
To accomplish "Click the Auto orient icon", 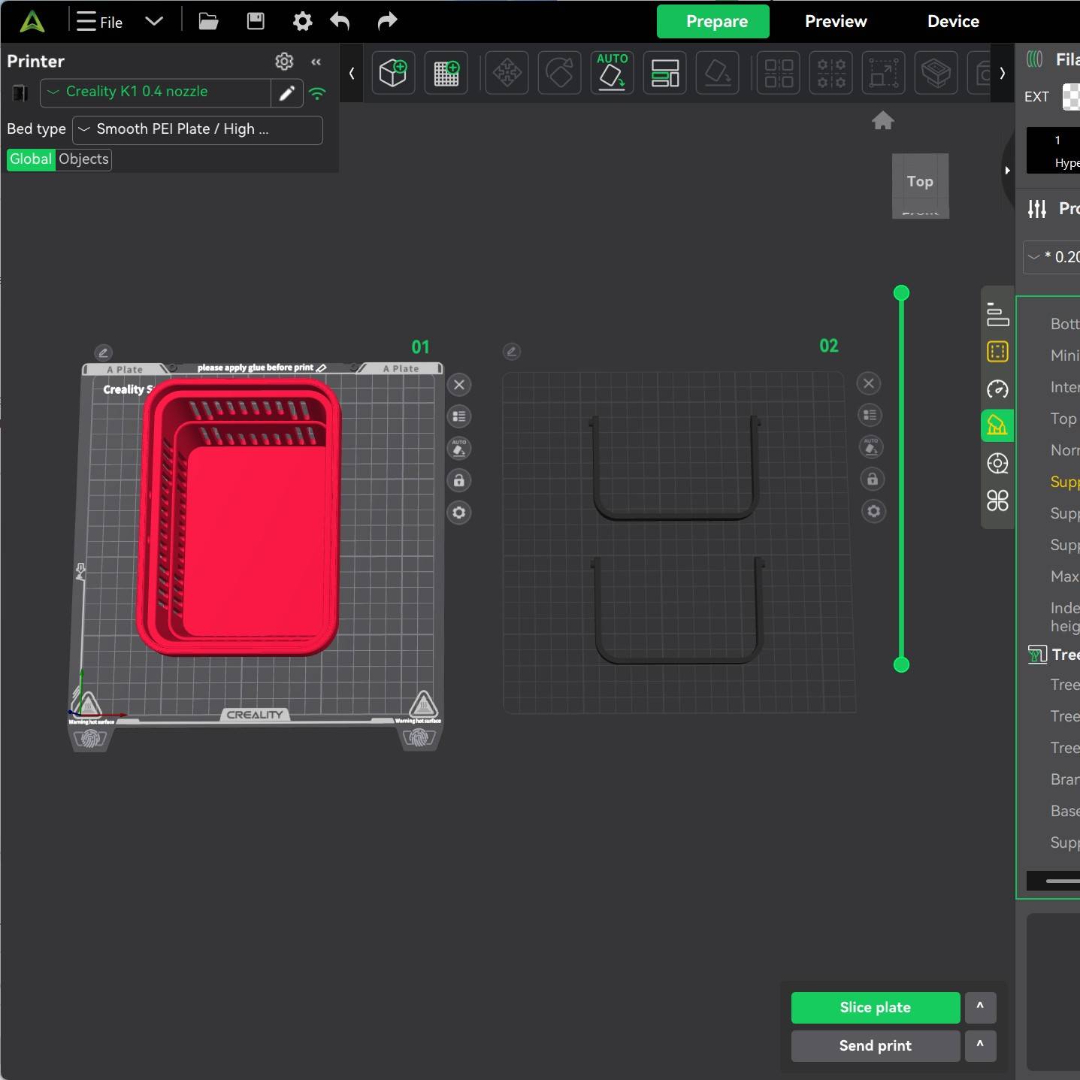I will point(612,73).
